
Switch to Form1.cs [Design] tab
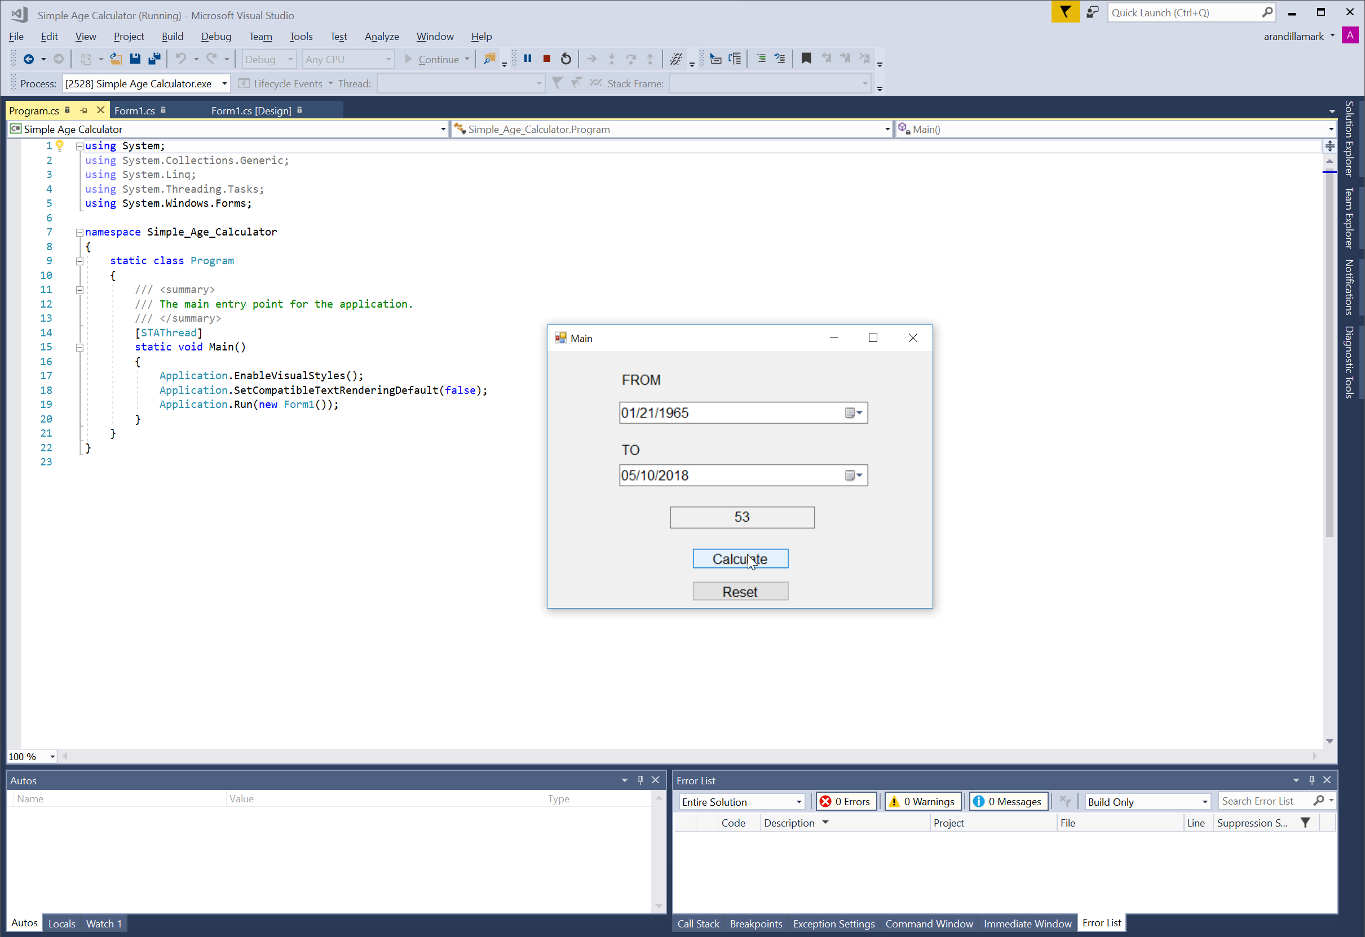[251, 110]
